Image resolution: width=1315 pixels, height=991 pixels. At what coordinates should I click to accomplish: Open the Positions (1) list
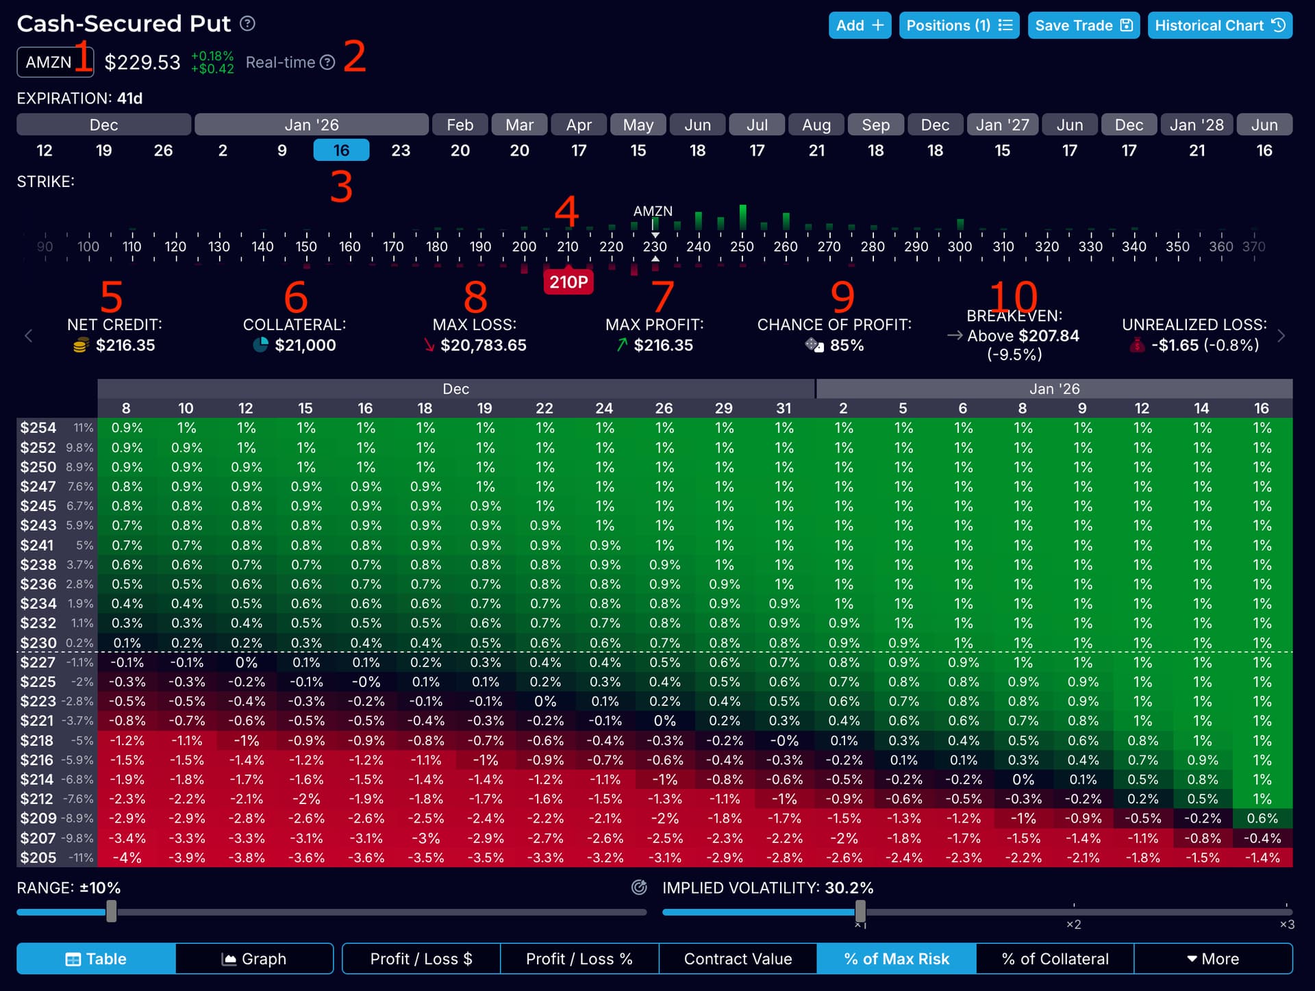[959, 25]
